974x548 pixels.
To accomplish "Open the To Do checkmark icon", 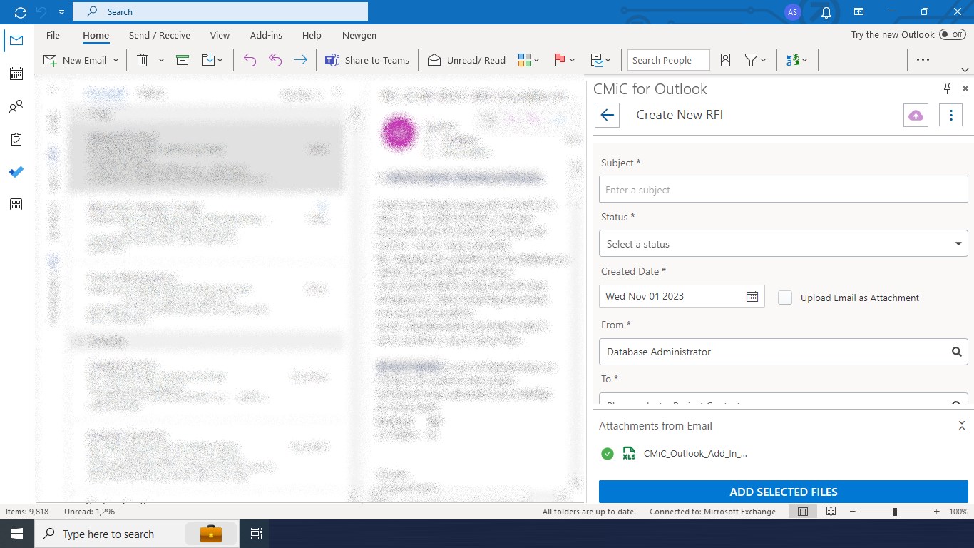I will 16,172.
